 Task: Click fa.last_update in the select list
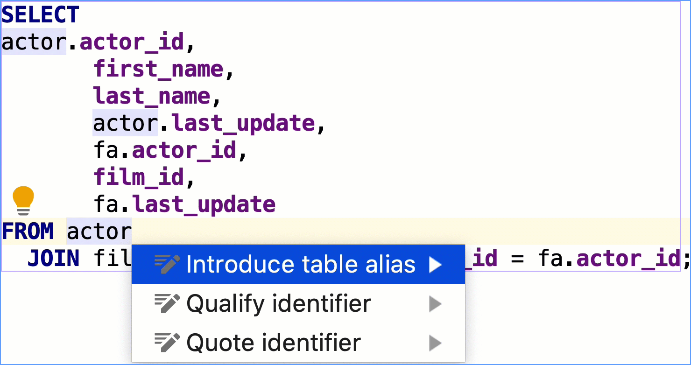pos(184,204)
